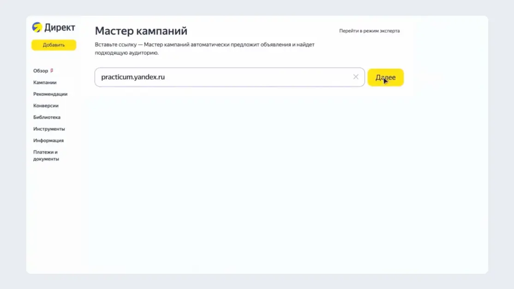This screenshot has width=514, height=289.
Task: Open the Обзор section
Action: pyautogui.click(x=41, y=71)
